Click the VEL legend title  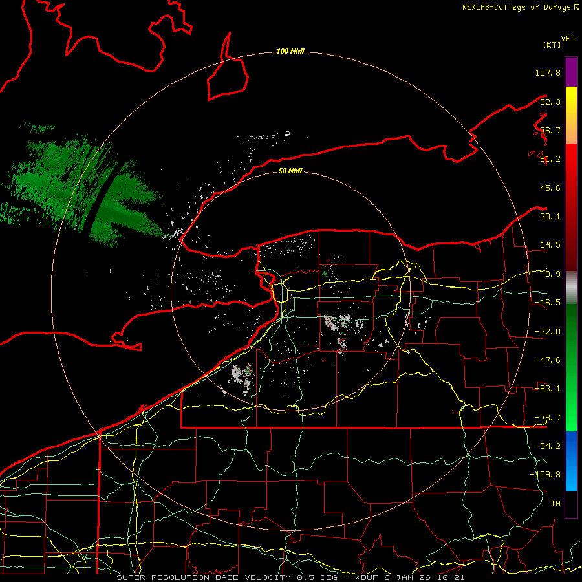pyautogui.click(x=568, y=39)
